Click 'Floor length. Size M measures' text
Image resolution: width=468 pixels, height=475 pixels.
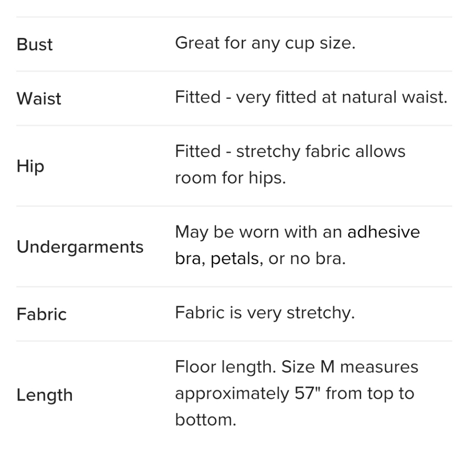tap(297, 367)
